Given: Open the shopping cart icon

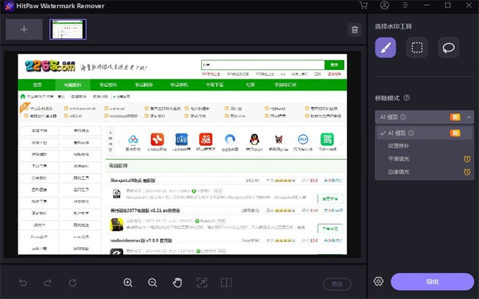Looking at the screenshot, I should pos(363,6).
